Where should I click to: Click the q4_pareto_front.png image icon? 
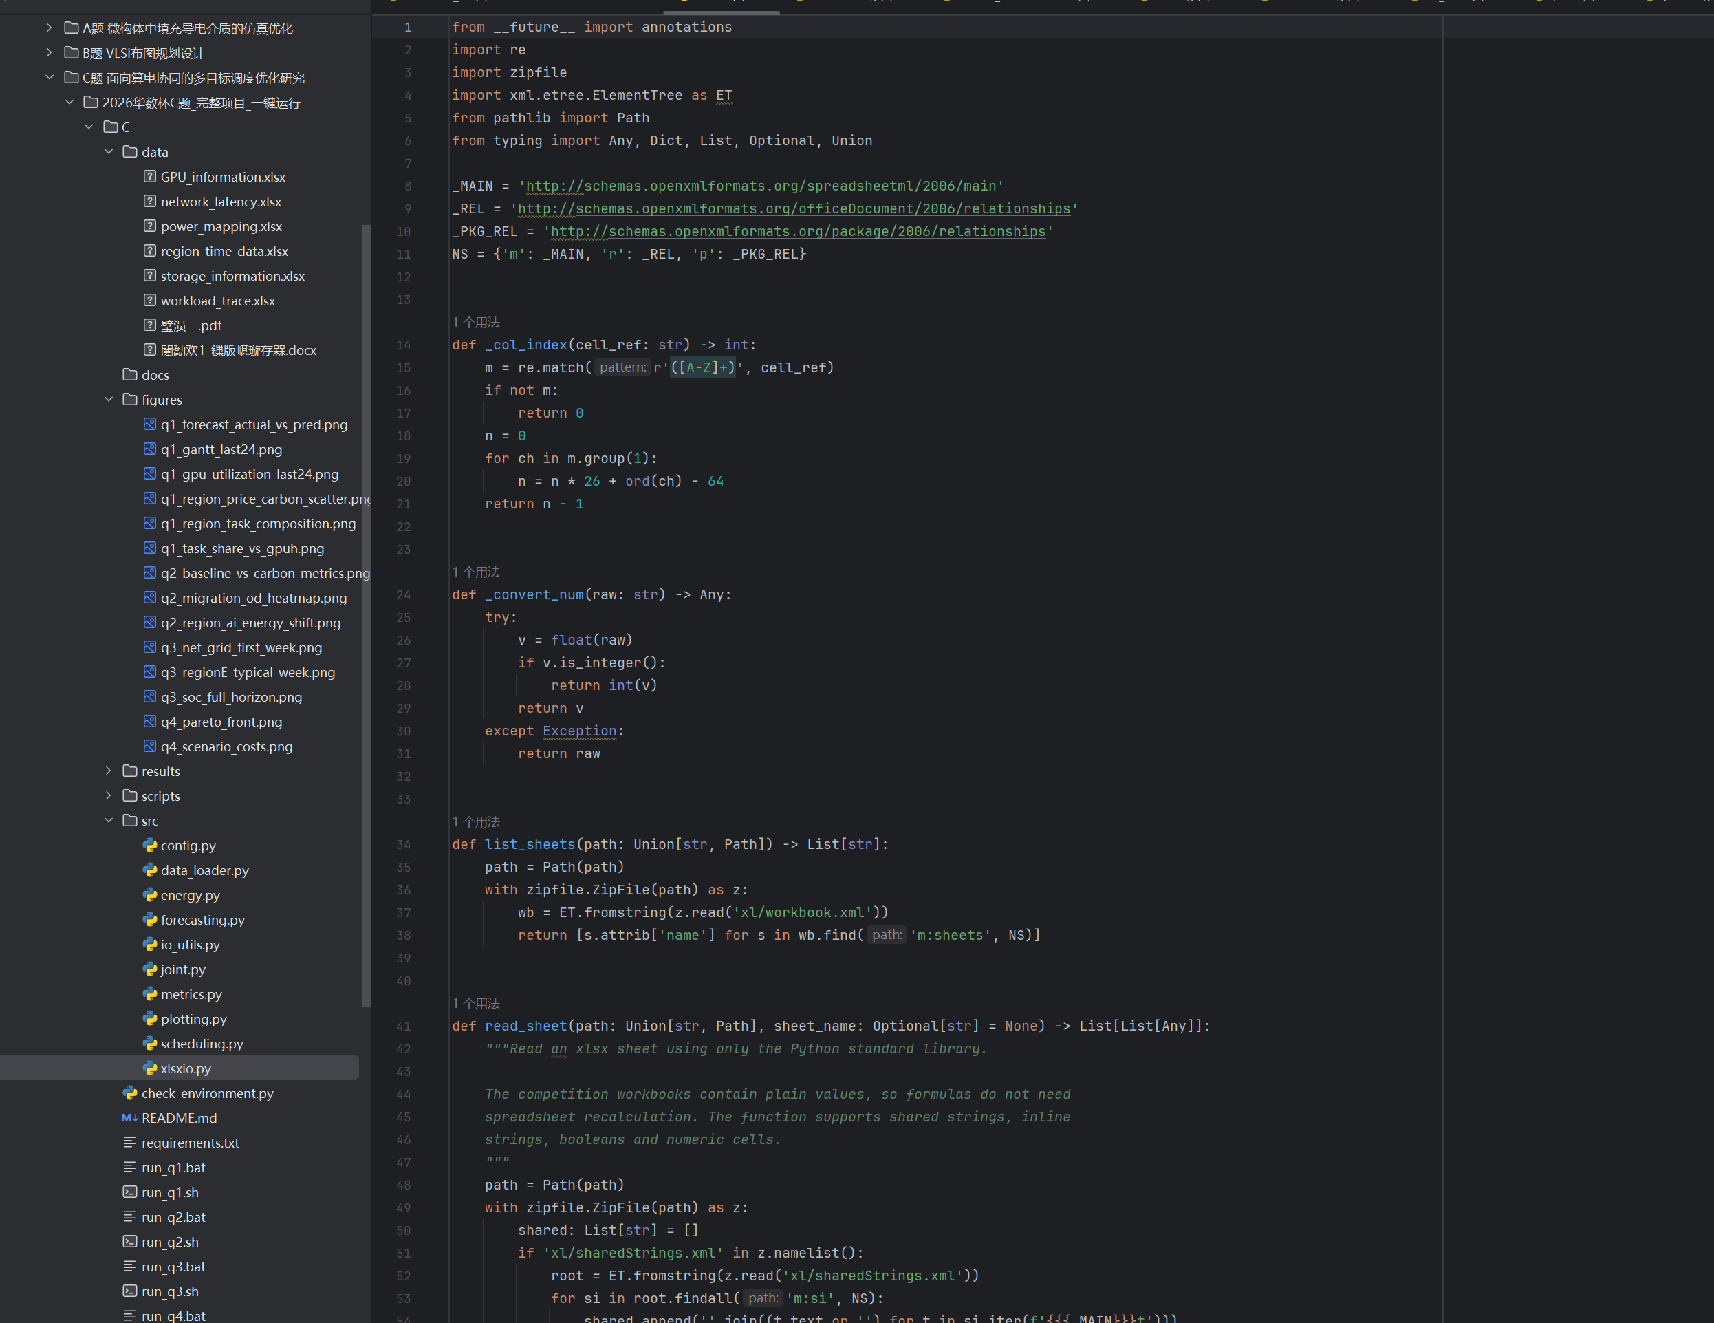click(x=150, y=722)
